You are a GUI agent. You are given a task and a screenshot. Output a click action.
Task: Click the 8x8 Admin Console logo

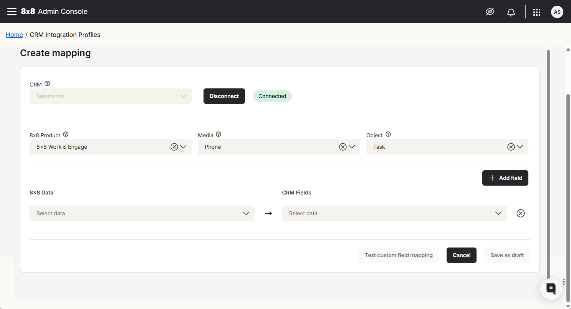54,12
